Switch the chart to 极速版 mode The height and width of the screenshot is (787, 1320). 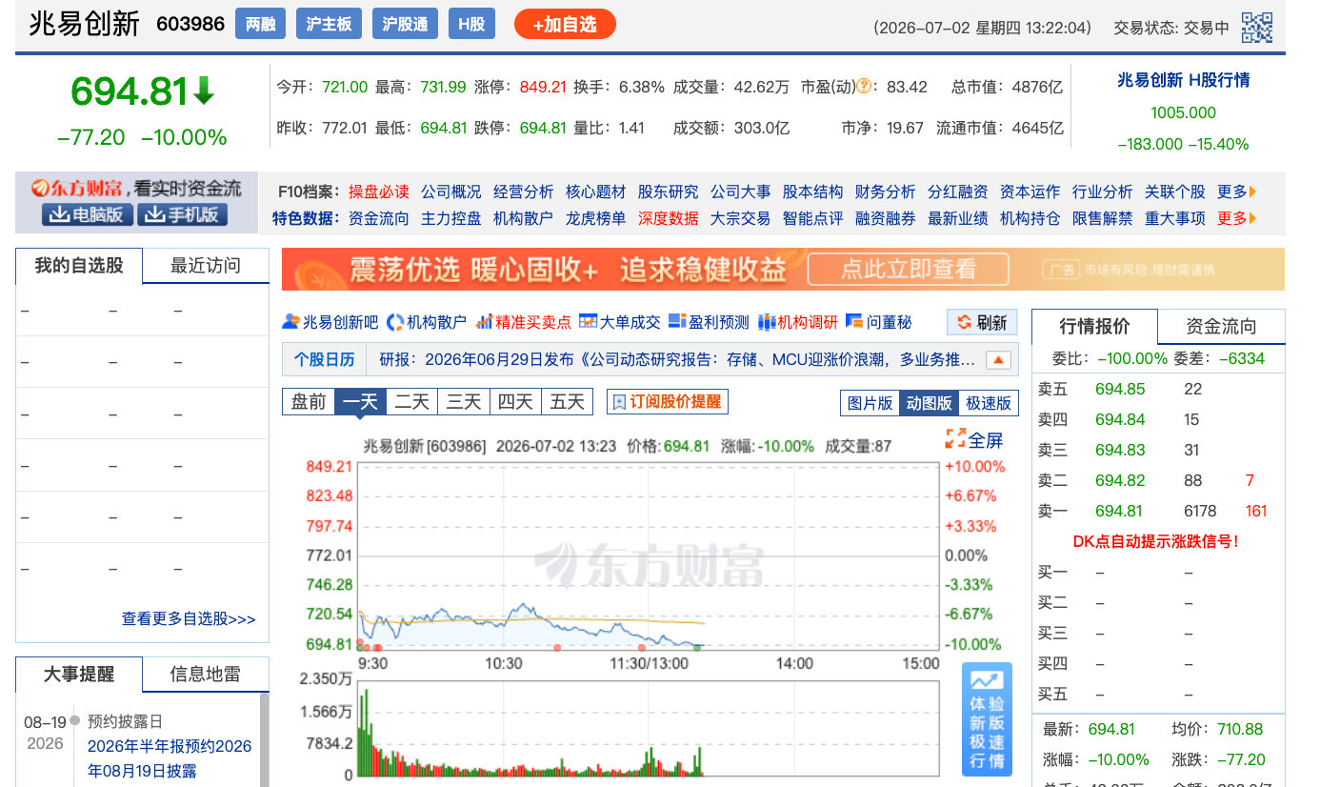pos(989,403)
